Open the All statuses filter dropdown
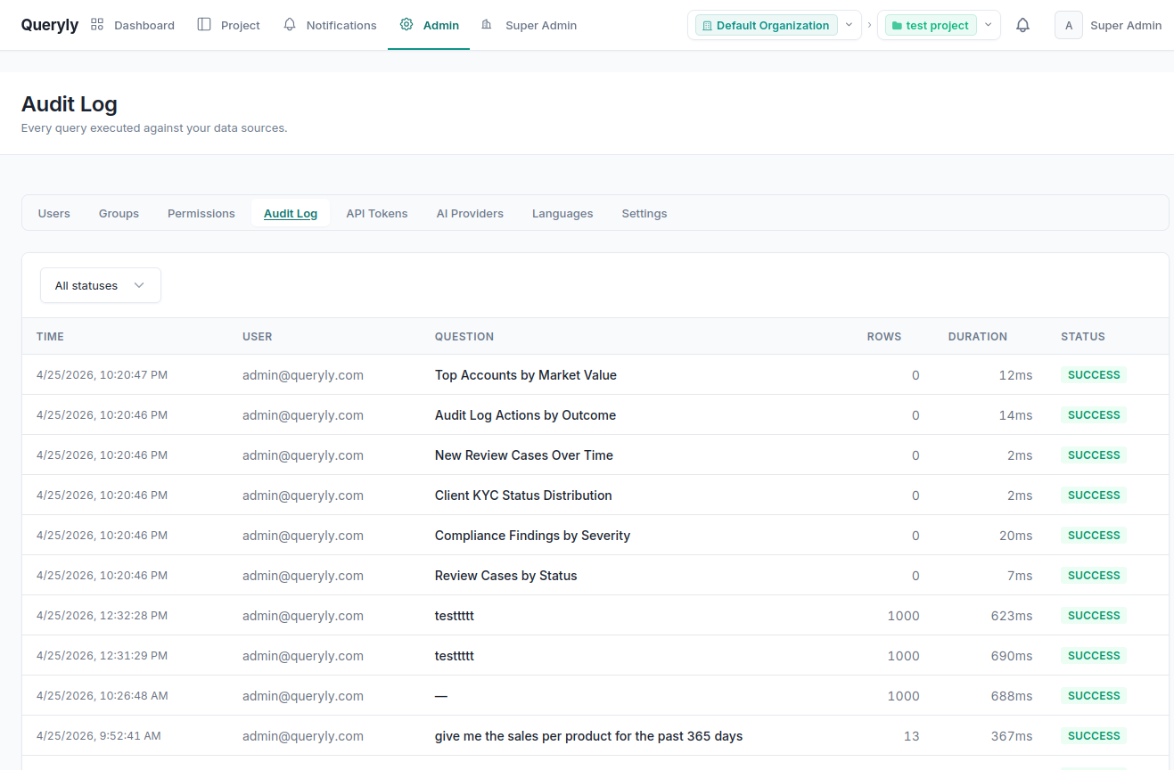Screen dimensions: 1174x770 pyautogui.click(x=100, y=285)
